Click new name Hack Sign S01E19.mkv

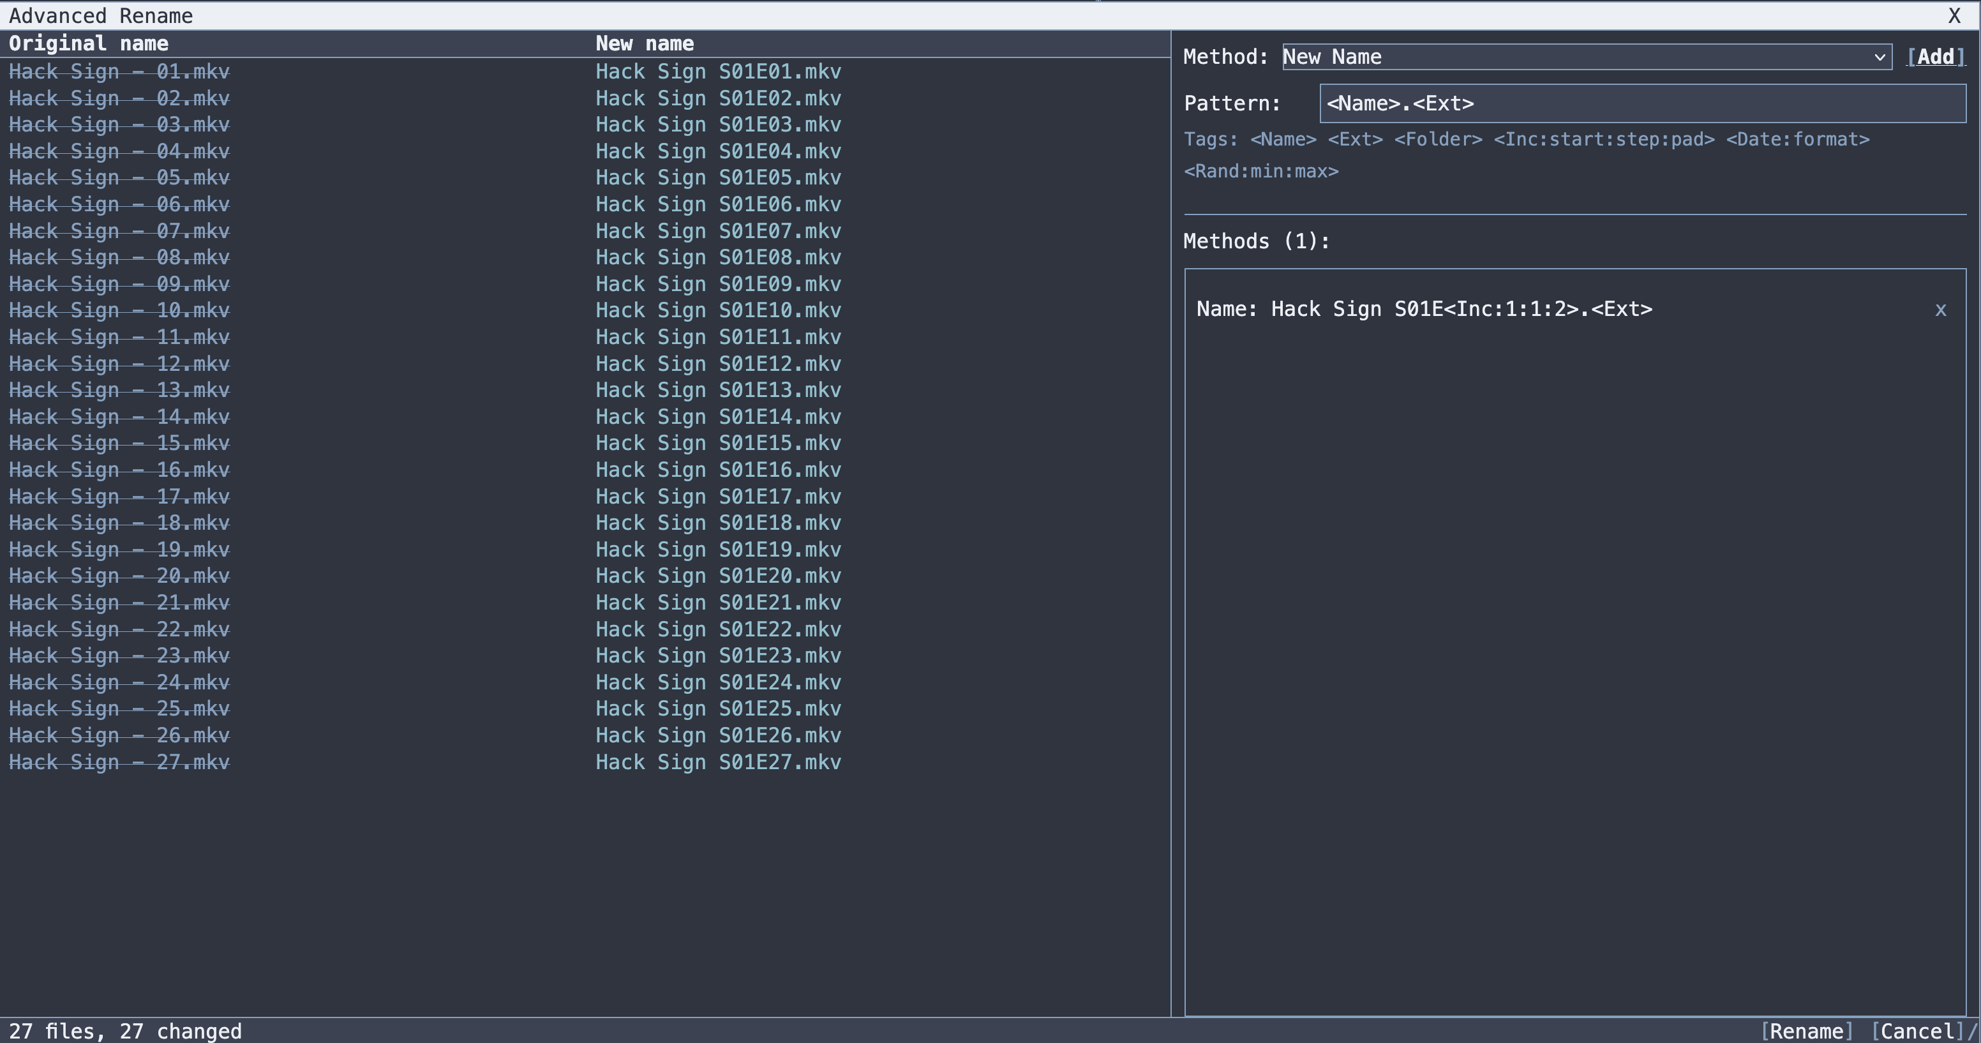tap(718, 549)
